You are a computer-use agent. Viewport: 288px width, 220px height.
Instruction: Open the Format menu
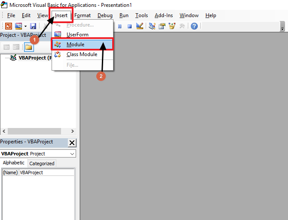point(83,15)
